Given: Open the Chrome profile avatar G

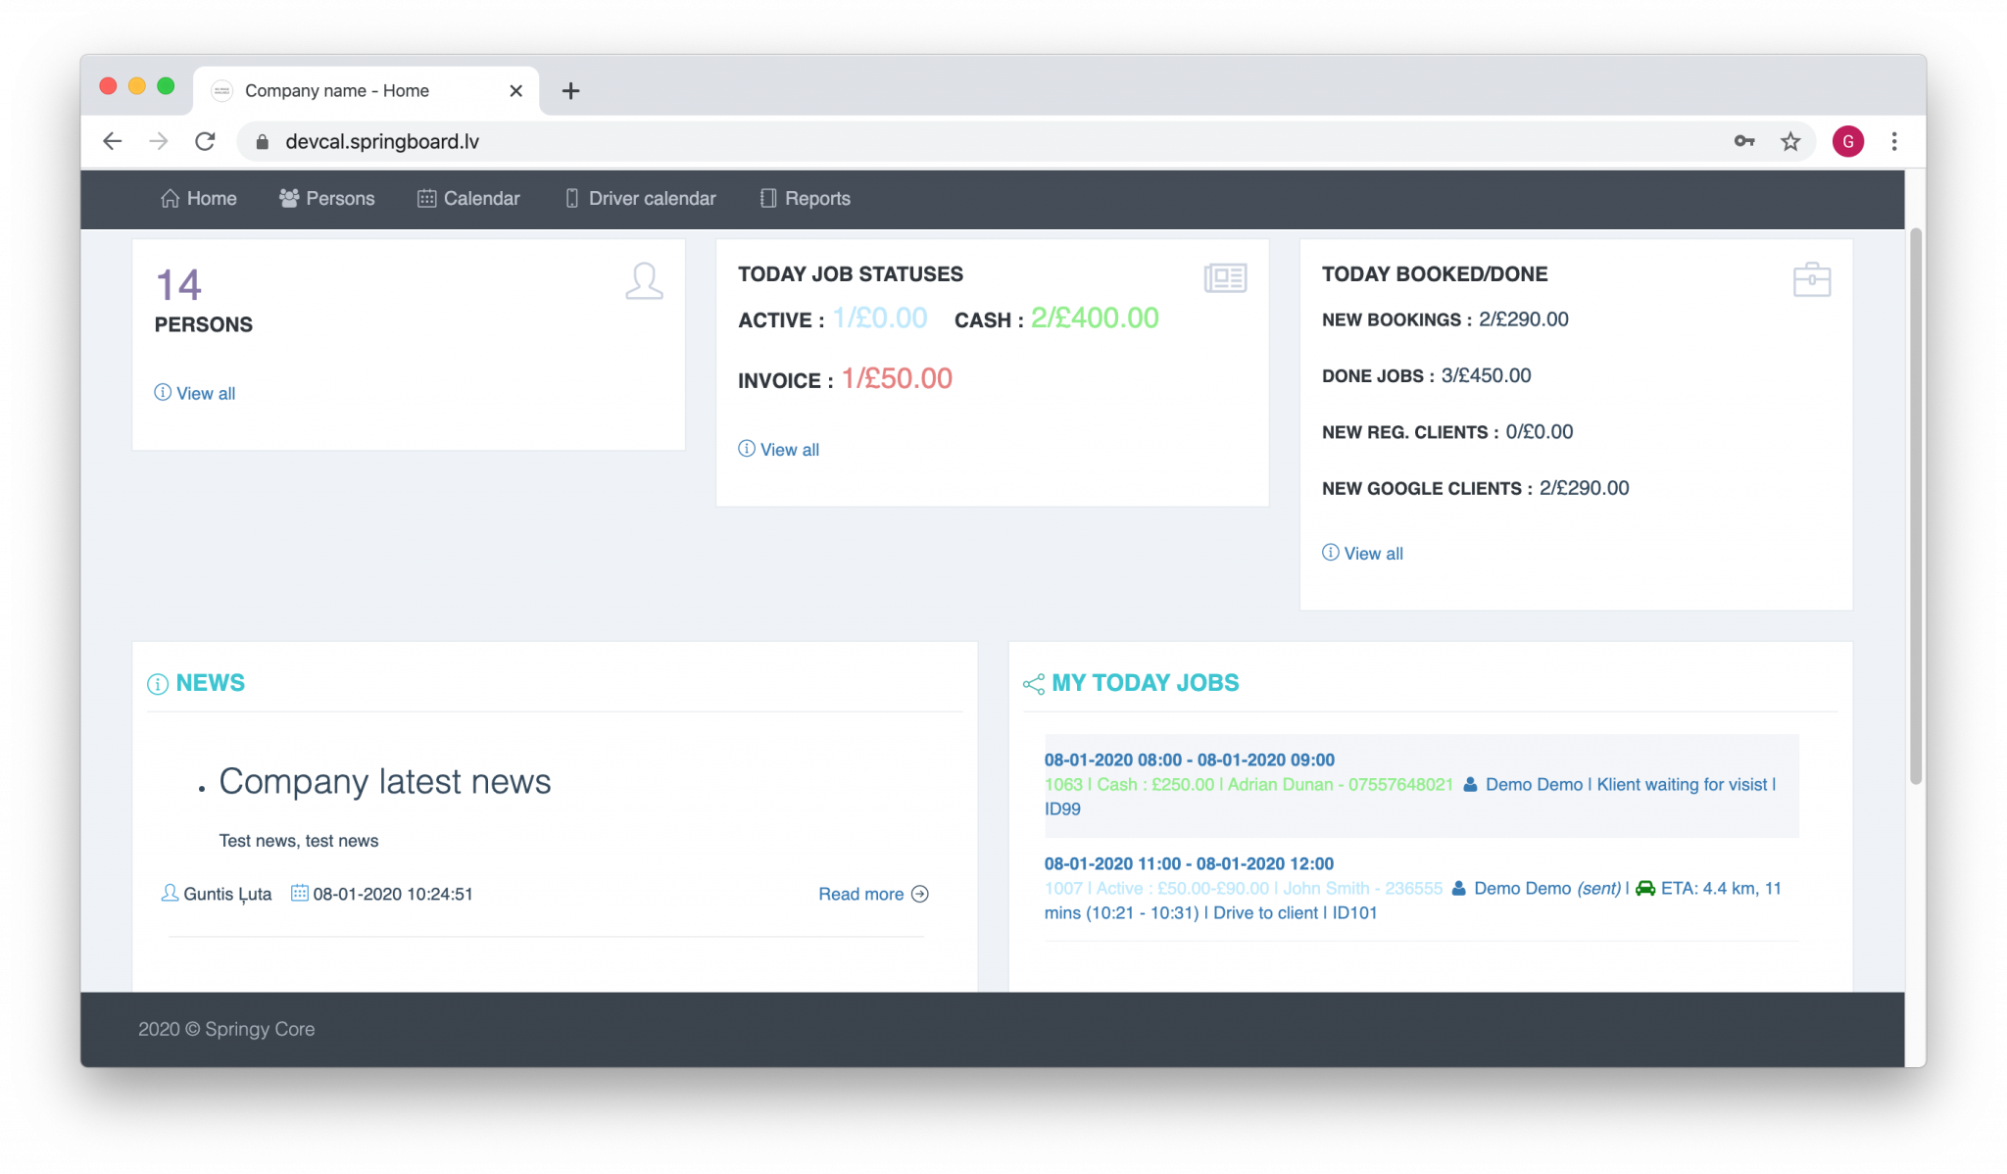Looking at the screenshot, I should coord(1848,141).
